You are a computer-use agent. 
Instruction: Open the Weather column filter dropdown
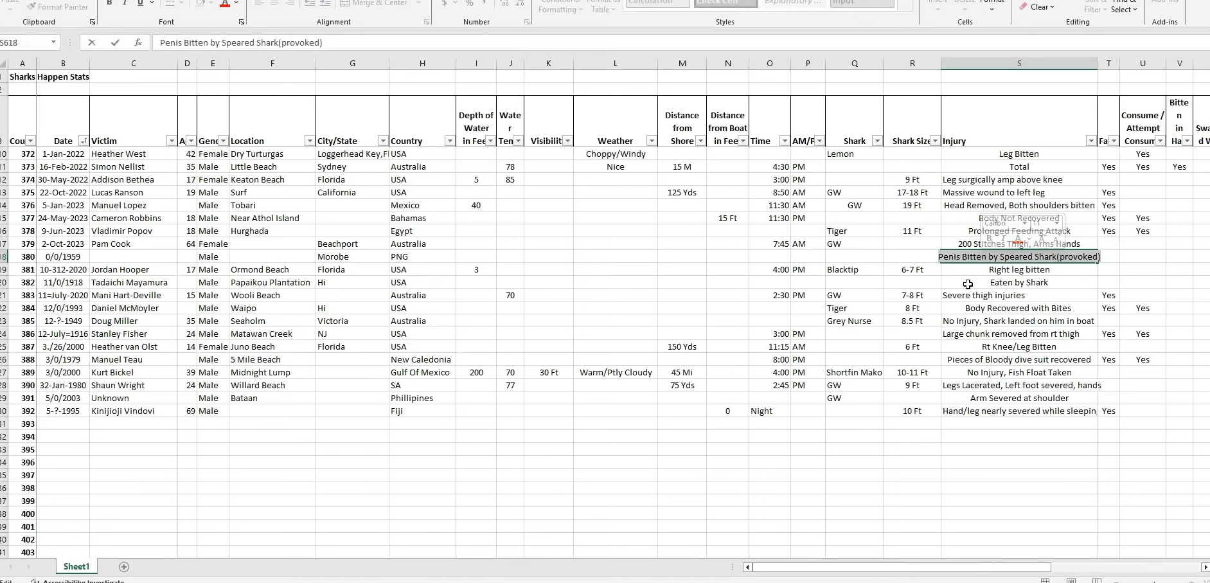click(651, 141)
